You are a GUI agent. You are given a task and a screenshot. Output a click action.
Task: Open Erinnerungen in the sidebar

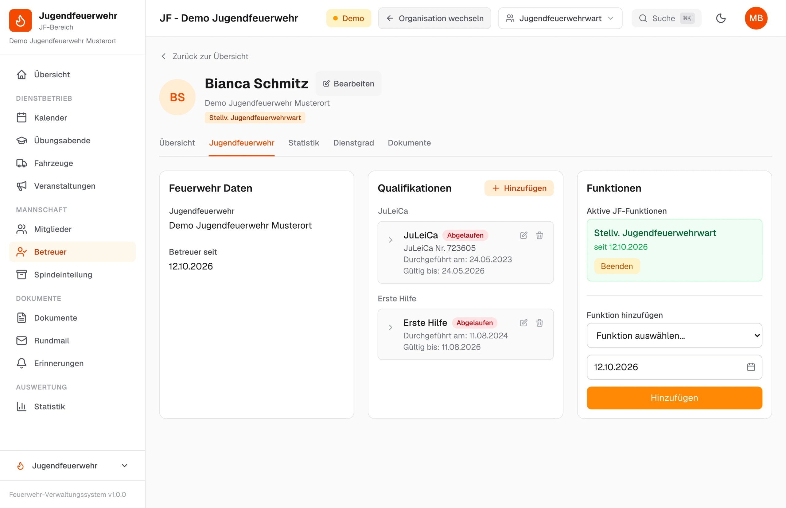pos(72,363)
